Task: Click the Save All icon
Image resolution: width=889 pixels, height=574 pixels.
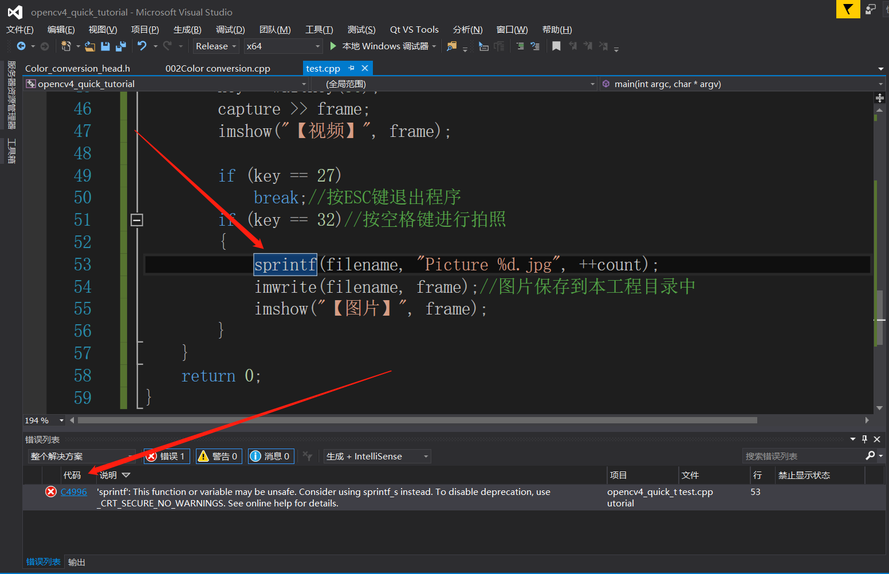Action: (121, 46)
